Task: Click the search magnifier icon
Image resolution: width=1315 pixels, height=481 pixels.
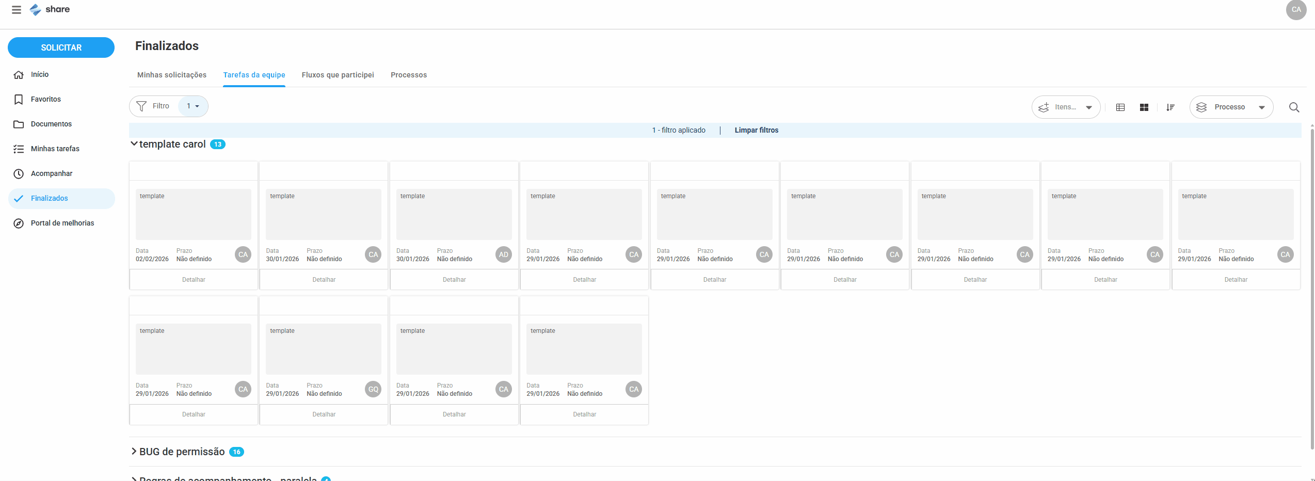Action: (1294, 107)
